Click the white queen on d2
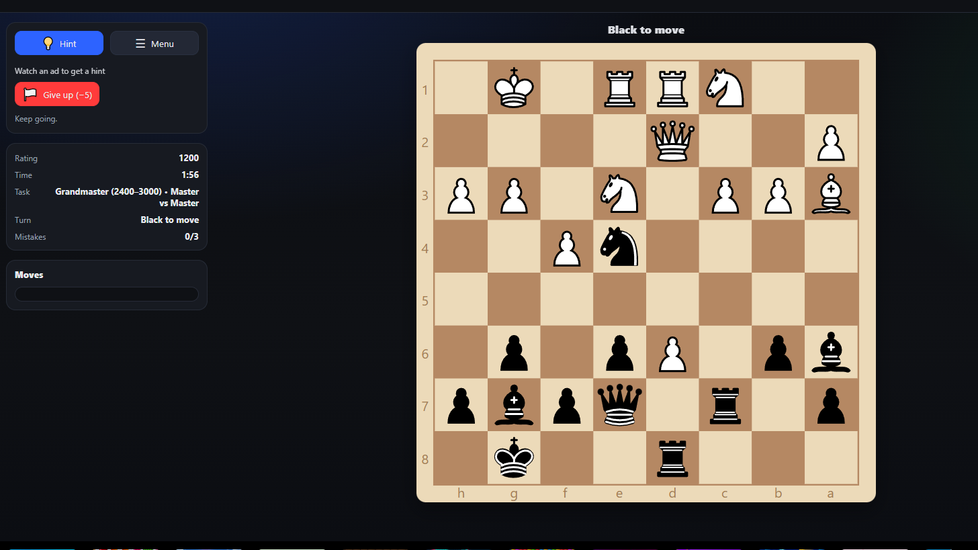The width and height of the screenshot is (978, 550). (672, 141)
